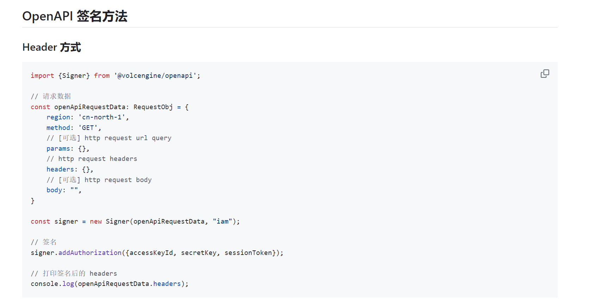Click the "headers" property key in the object

tap(60, 169)
